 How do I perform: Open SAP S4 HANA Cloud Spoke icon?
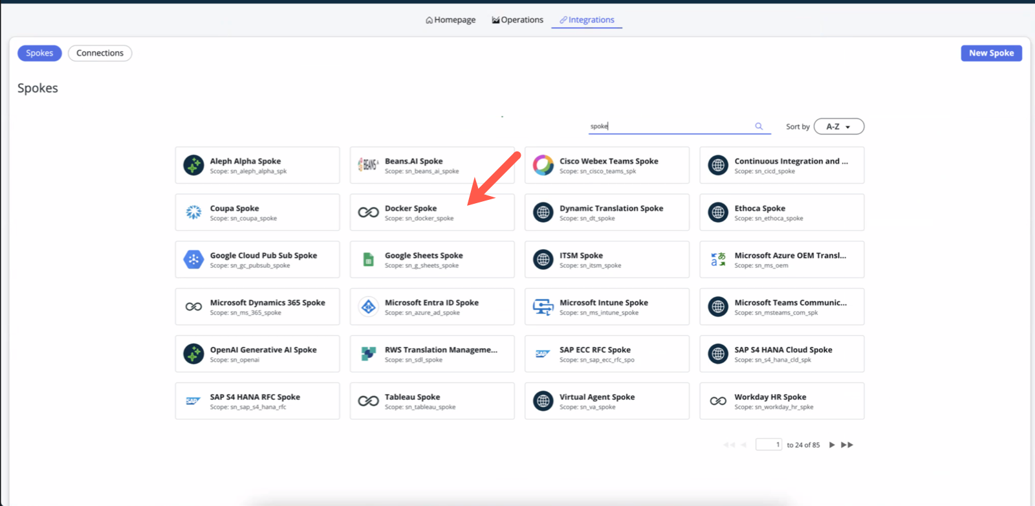pos(718,354)
